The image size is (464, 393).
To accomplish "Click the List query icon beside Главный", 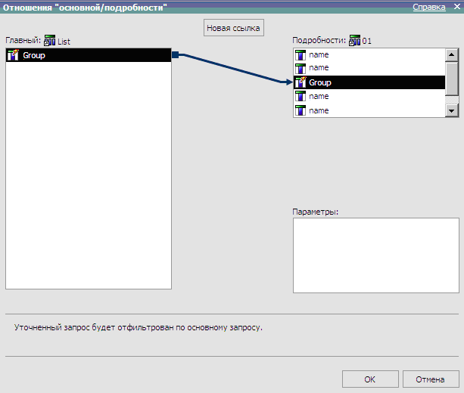I will tap(51, 41).
